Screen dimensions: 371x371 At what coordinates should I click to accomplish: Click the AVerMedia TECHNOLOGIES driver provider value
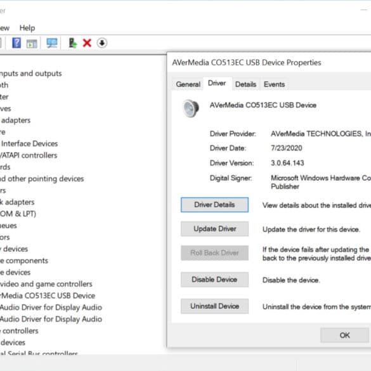coord(321,134)
